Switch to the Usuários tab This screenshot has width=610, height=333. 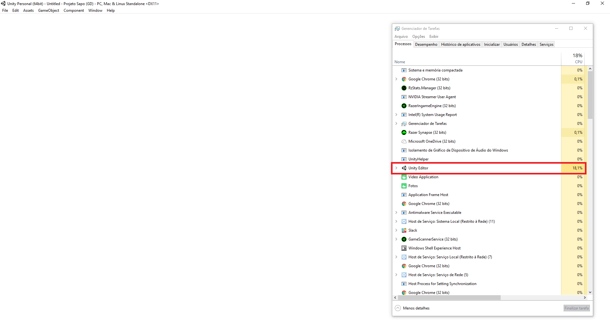tap(511, 44)
